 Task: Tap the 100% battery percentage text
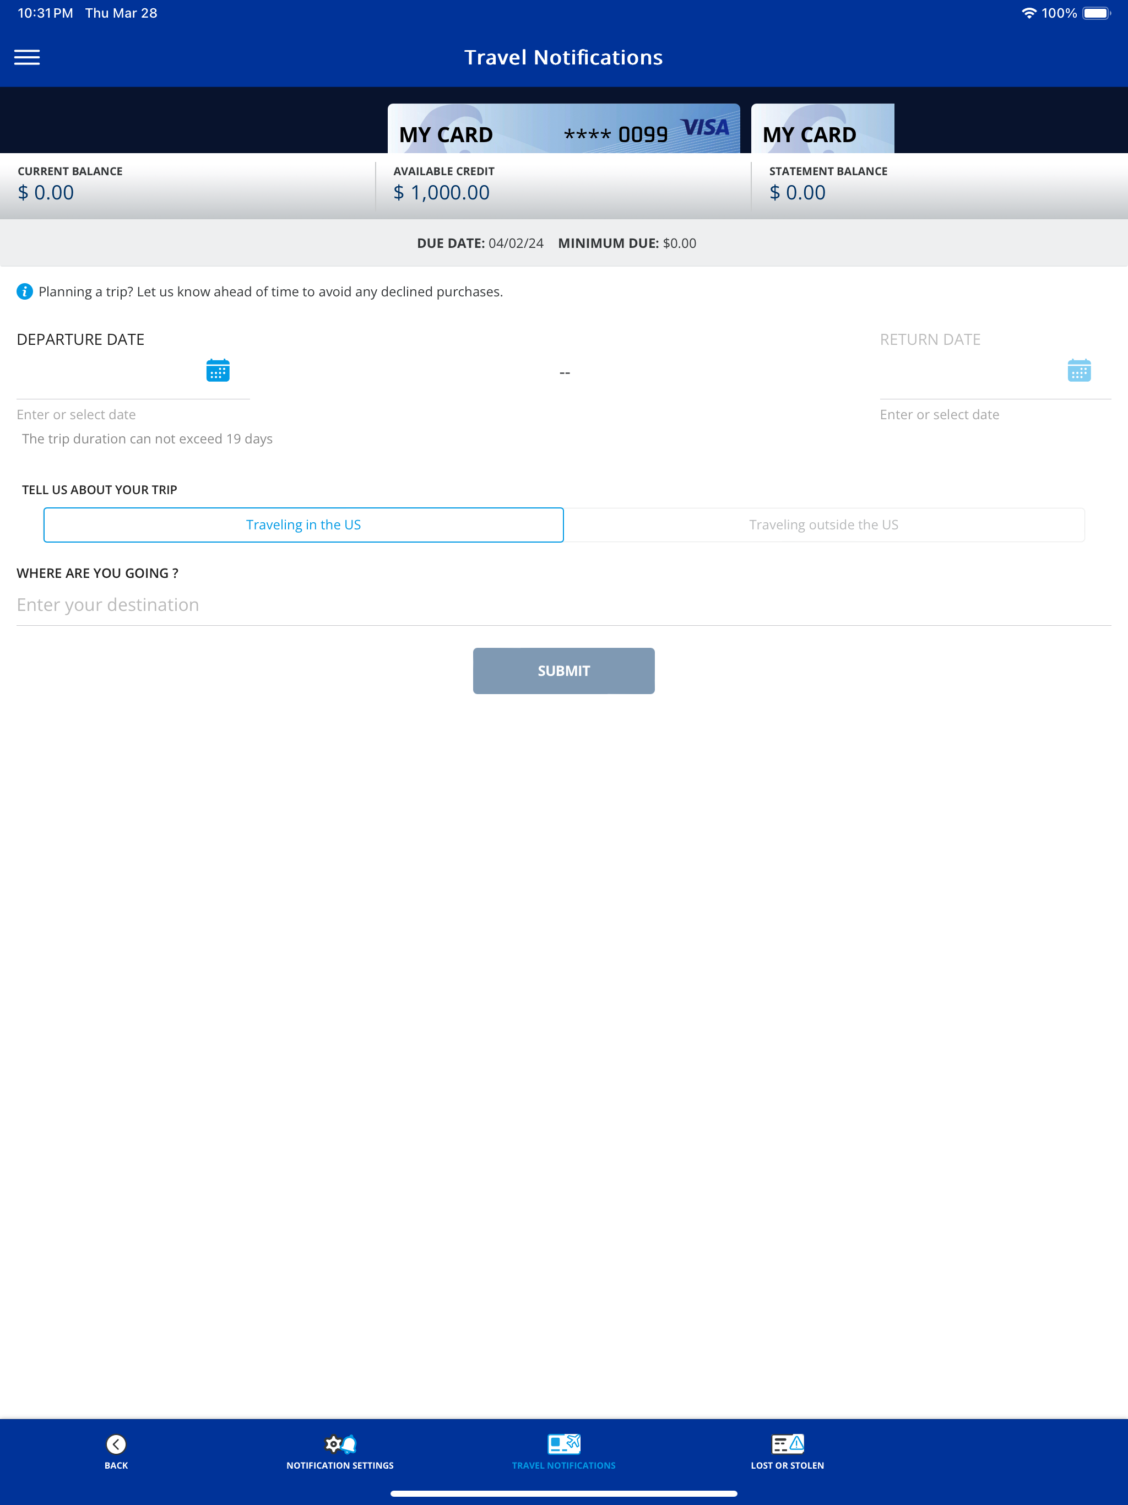[x=1059, y=13]
